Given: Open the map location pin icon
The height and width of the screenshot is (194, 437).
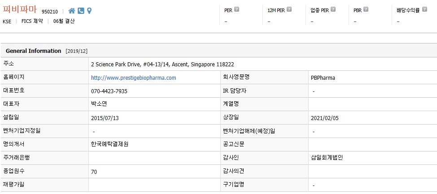Looking at the screenshot, I should (x=89, y=11).
